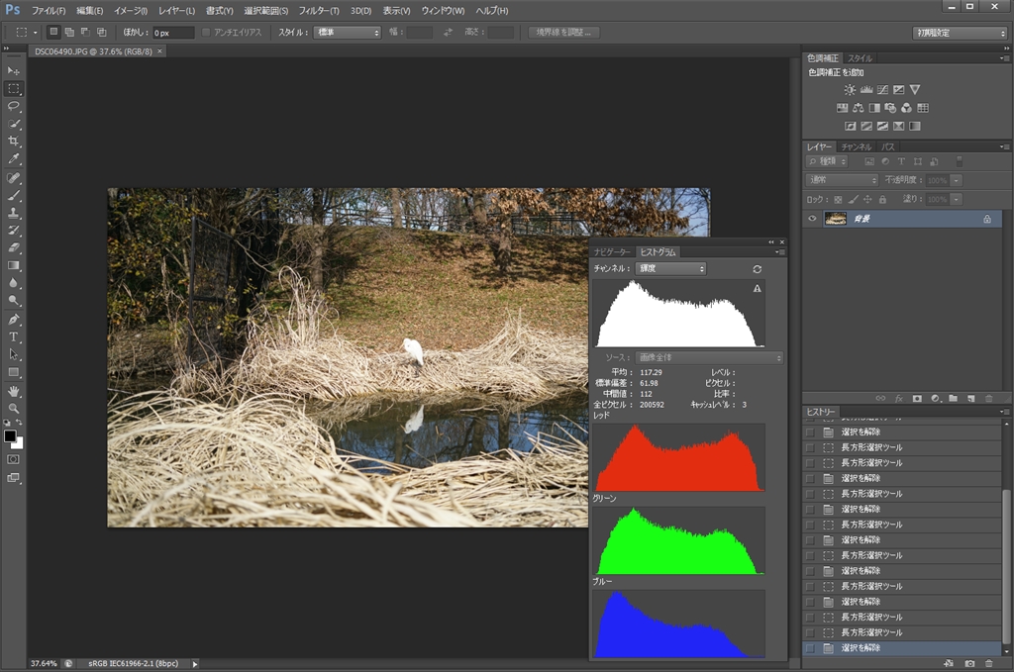This screenshot has height=672, width=1014.
Task: Open the チャンネル dropdown in histogram
Action: click(668, 269)
